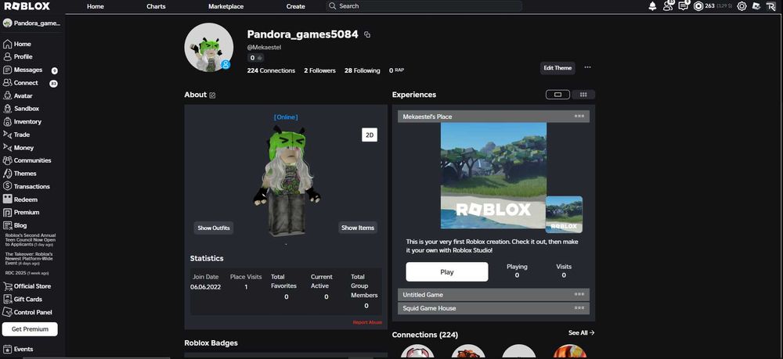Viewport: 783px width, 359px height.
Task: Open Teen Council blog post link
Action: point(31,240)
